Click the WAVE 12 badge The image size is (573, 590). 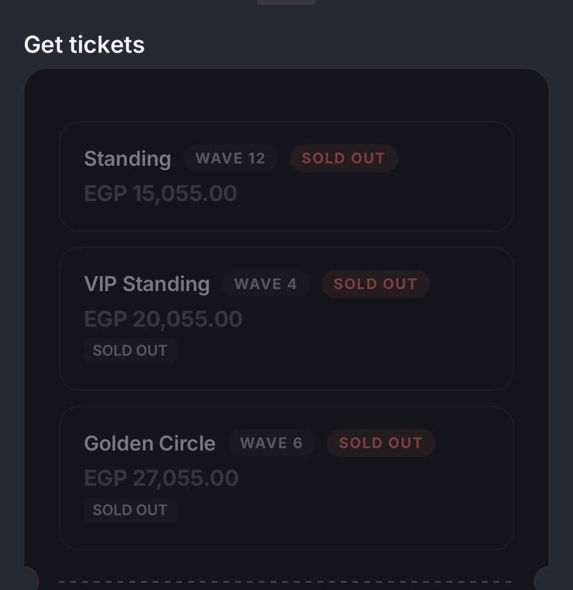click(230, 158)
